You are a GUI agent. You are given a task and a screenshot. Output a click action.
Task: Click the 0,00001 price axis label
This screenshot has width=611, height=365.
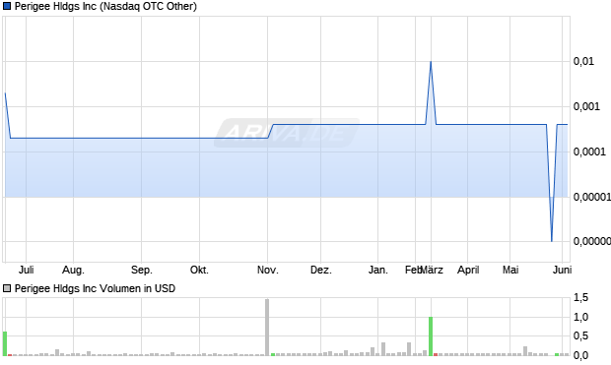pos(592,197)
